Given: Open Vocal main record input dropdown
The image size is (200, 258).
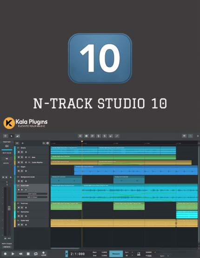Looking at the screenshot, I should pyautogui.click(x=32, y=194).
